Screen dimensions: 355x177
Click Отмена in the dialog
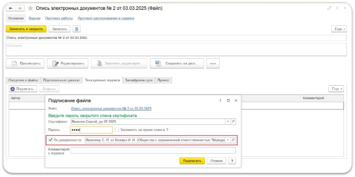pos(216,161)
